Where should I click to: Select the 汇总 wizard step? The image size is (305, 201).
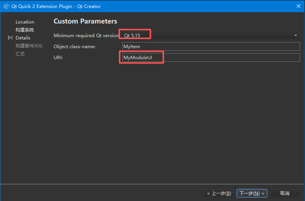point(20,54)
